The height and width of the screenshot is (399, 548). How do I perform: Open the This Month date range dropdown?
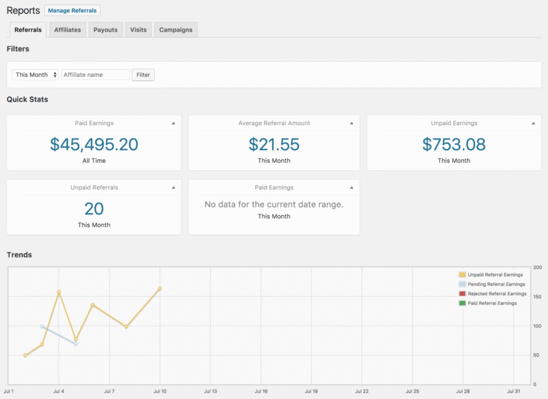point(35,75)
